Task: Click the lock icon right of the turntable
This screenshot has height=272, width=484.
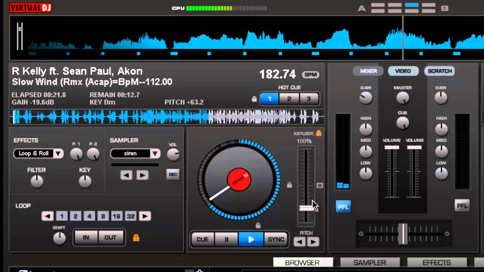Action: 289,185
